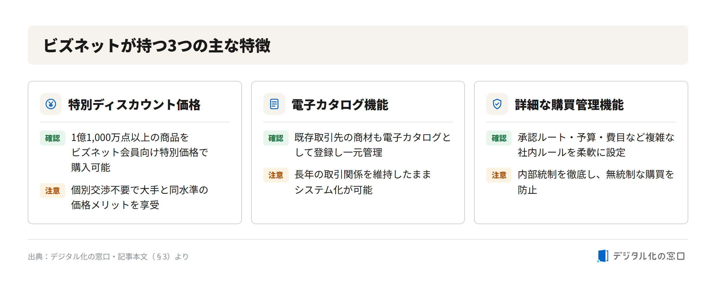
Task: Click the document catalog icon
Action: (x=274, y=104)
